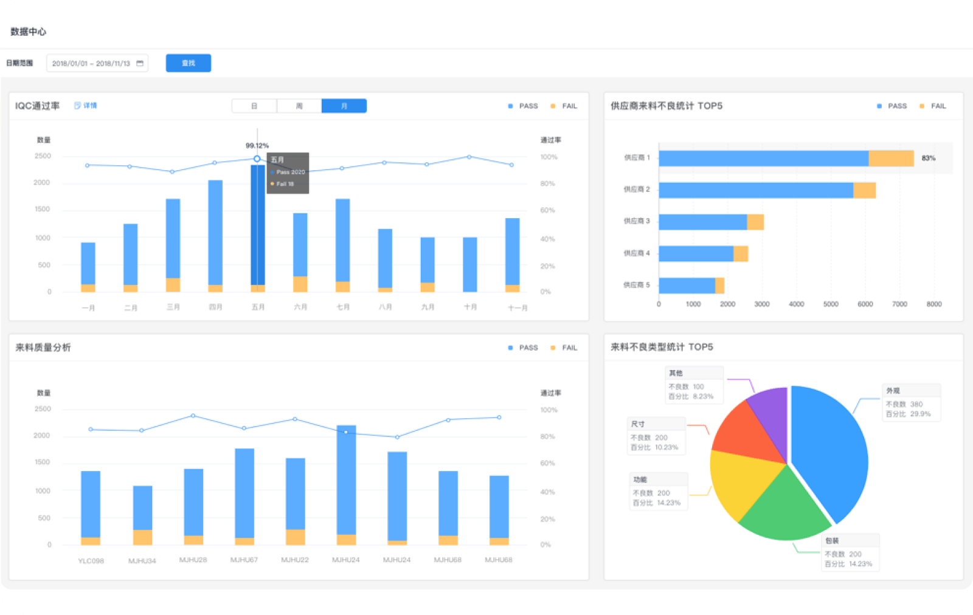973x615 pixels.
Task: Switch IQC chart to 周 weekly view
Action: pyautogui.click(x=299, y=106)
